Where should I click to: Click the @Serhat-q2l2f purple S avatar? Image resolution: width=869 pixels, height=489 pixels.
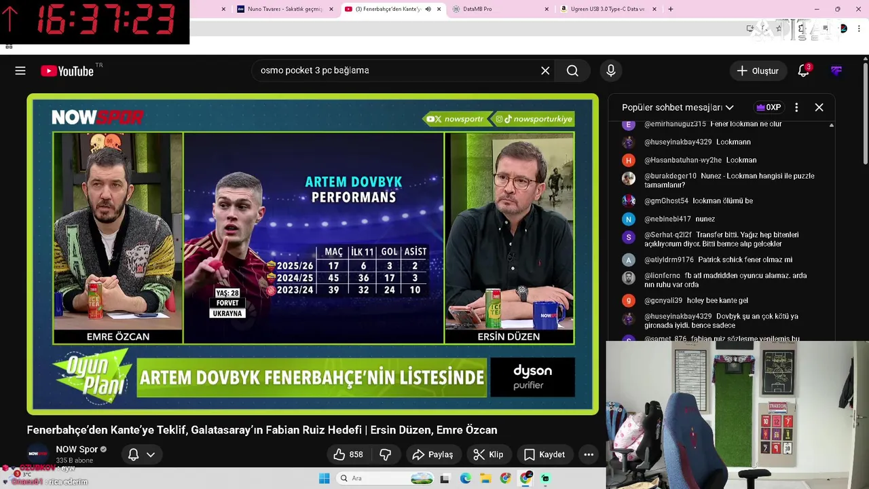[x=629, y=238]
